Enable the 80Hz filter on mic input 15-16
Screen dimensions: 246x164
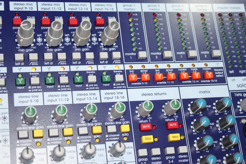116,55
